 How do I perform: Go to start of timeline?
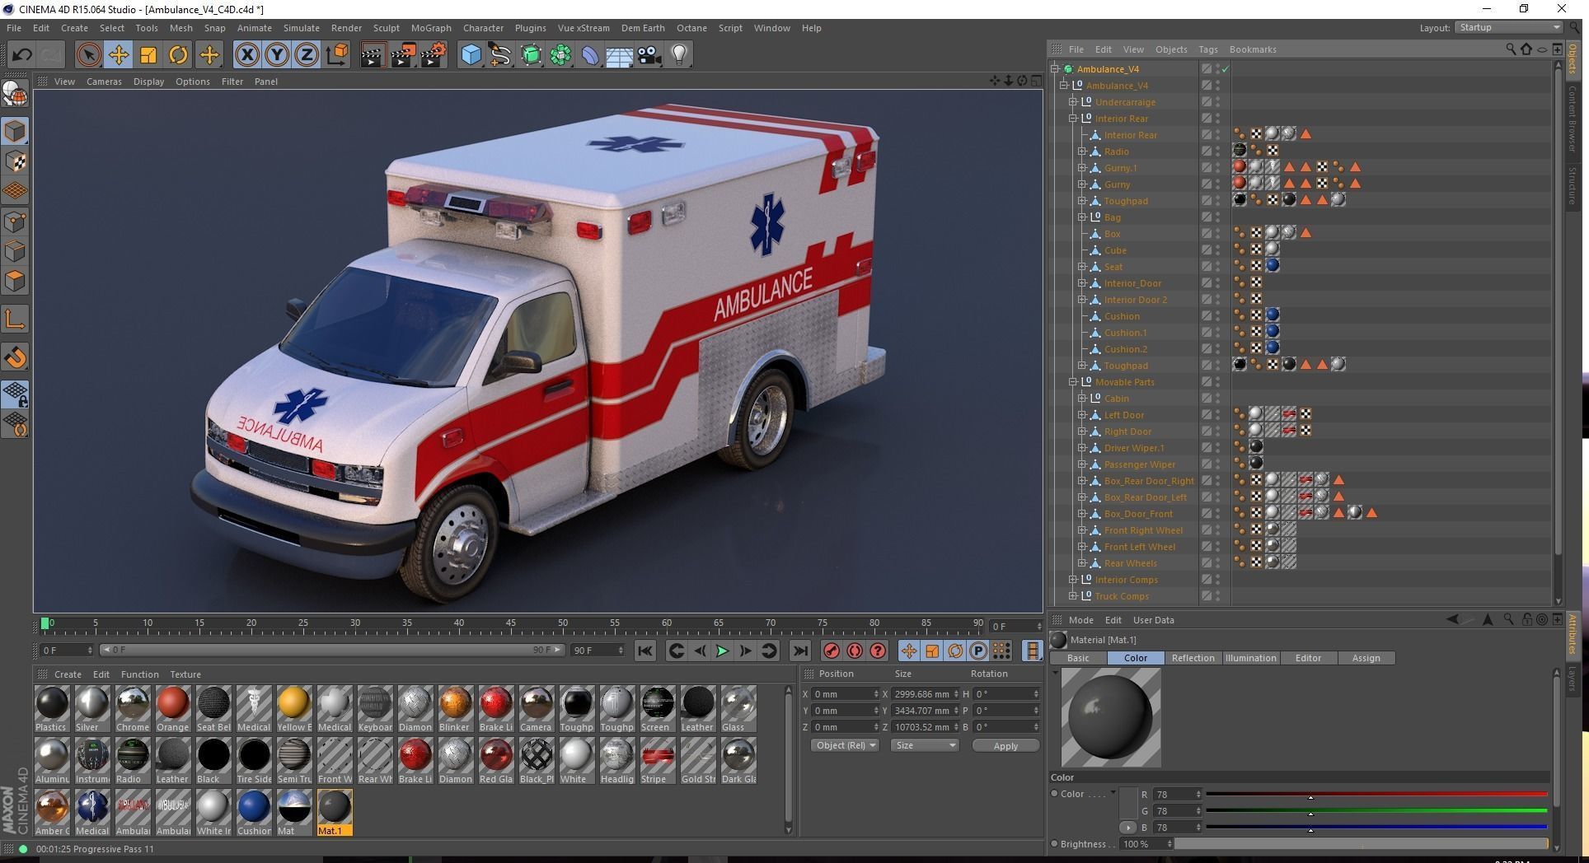645,651
